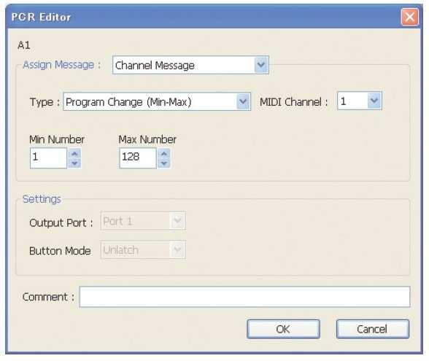
Task: Confirm with the OK button
Action: (x=283, y=329)
